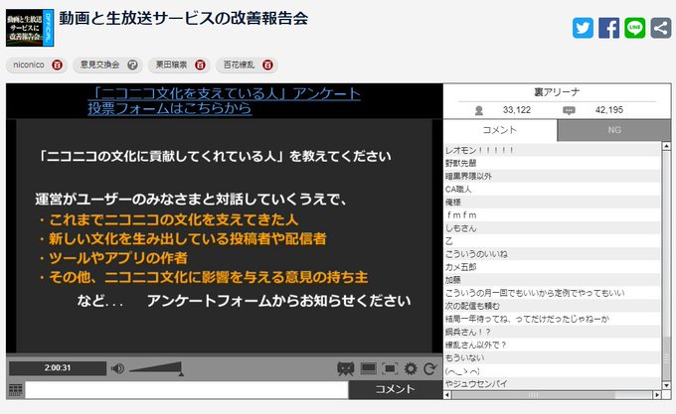This screenshot has width=676, height=414.
Task: Enter full screen mode
Action: tap(390, 368)
